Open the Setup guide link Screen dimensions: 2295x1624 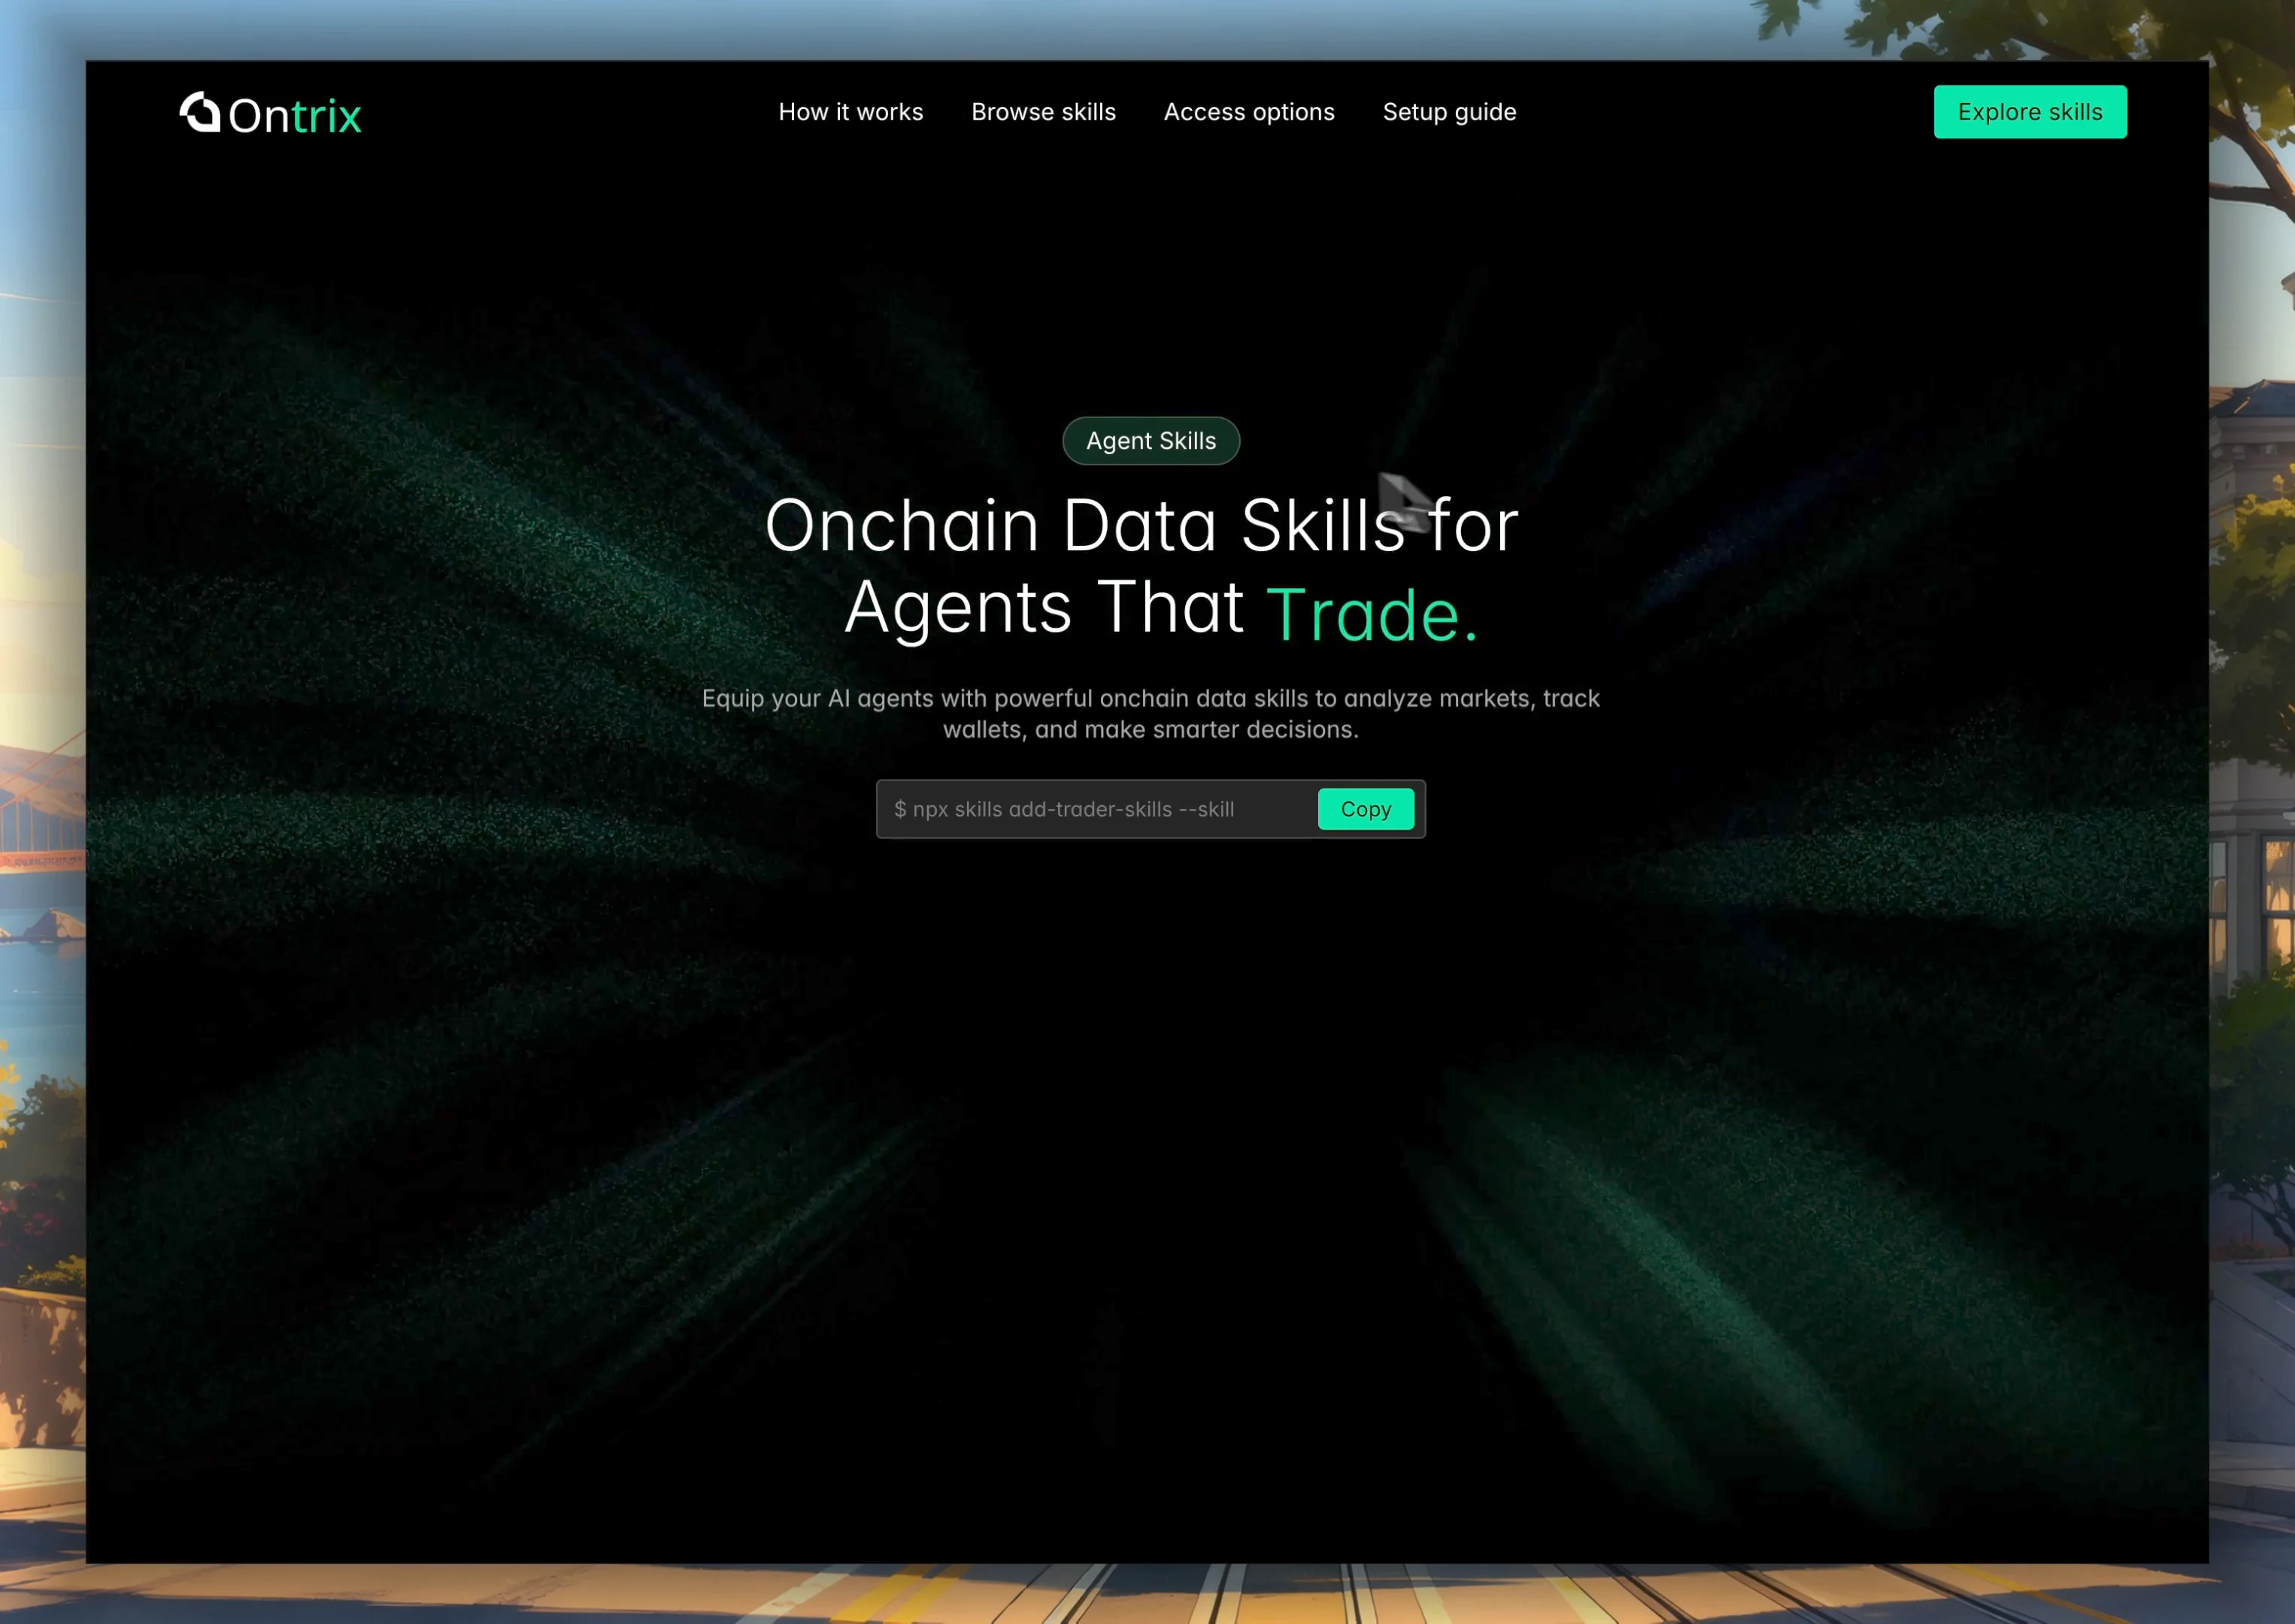point(1449,112)
